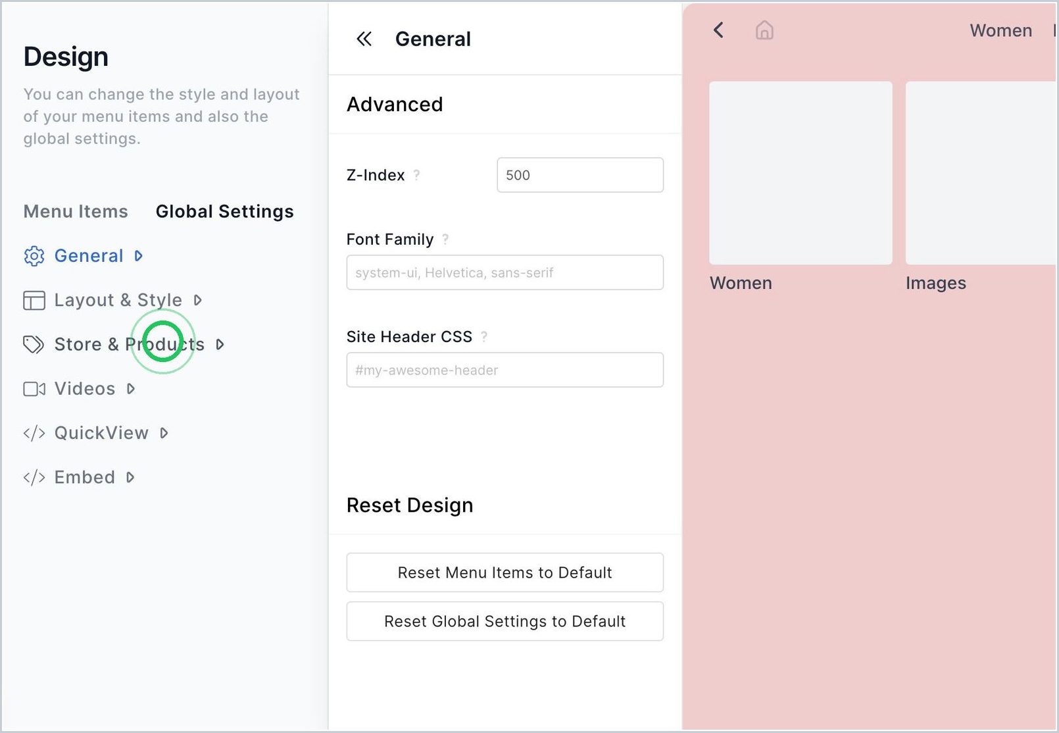Click the home icon in preview
The width and height of the screenshot is (1059, 733).
pyautogui.click(x=764, y=30)
